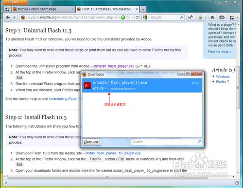Click the icon at add-on bar right end

[237, 183]
